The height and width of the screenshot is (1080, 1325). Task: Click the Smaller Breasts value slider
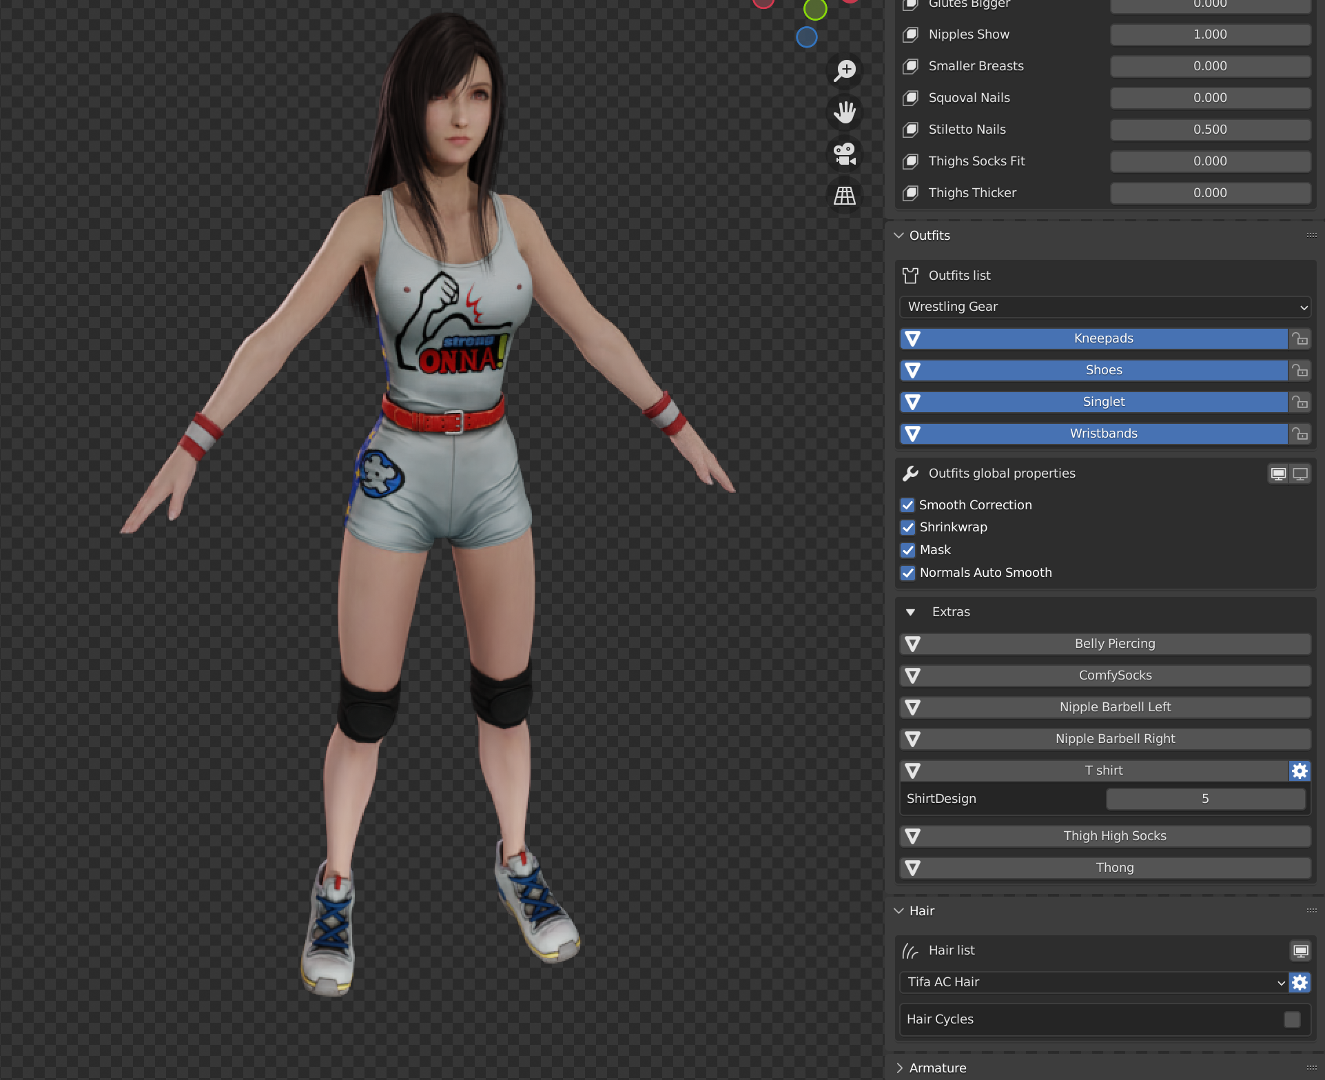[x=1211, y=66]
